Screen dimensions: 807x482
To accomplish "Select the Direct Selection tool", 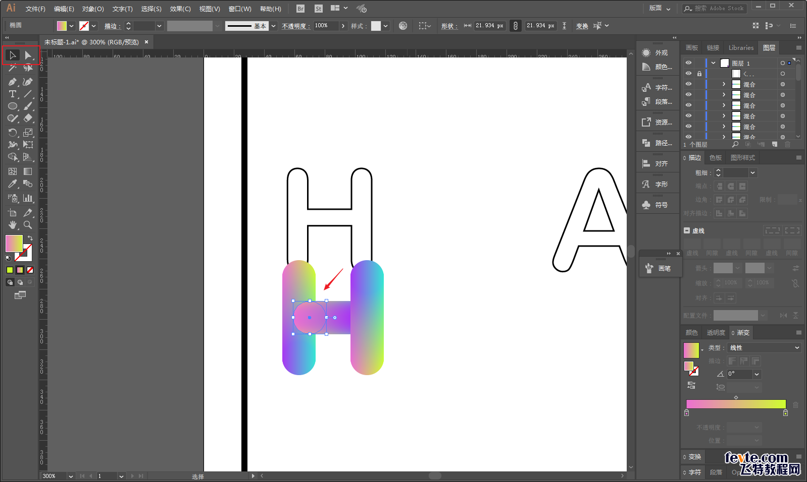I will coord(28,55).
